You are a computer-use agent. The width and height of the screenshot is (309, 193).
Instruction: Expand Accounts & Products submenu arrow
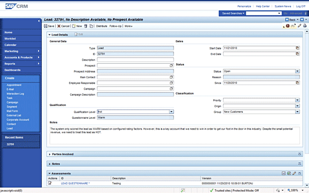pyautogui.click(x=39, y=57)
